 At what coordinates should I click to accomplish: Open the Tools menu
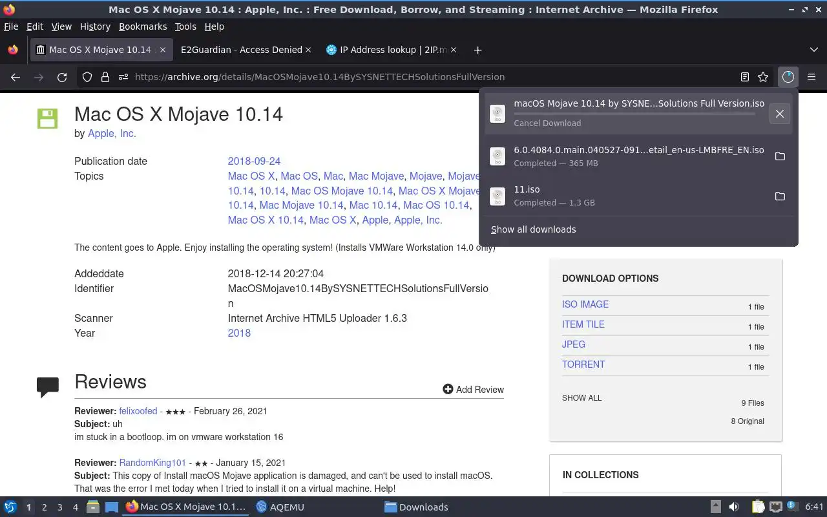[x=185, y=26]
